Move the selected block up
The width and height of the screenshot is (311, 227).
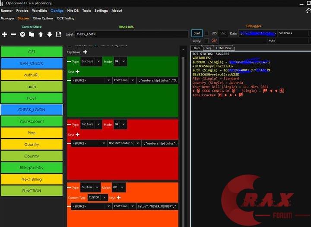click(41, 34)
